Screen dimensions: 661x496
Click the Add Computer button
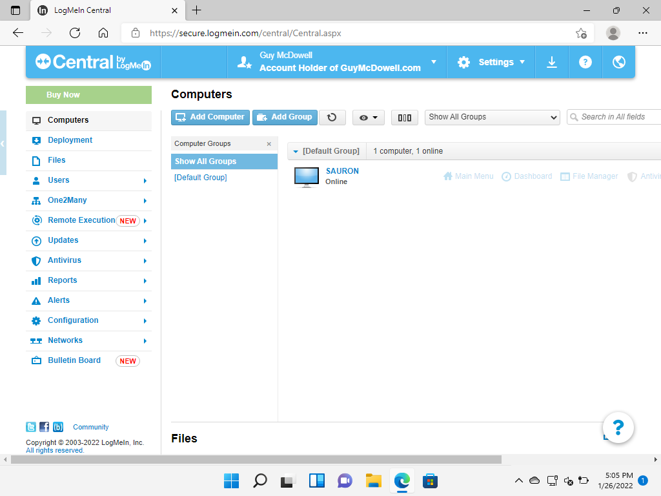click(x=210, y=117)
